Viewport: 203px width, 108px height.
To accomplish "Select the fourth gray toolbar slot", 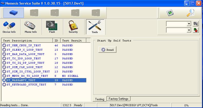I will click(x=75, y=13).
